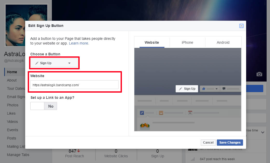Image resolution: width=270 pixels, height=163 pixels.
Task: Click the Post Reach statistic
Action: (x=74, y=153)
